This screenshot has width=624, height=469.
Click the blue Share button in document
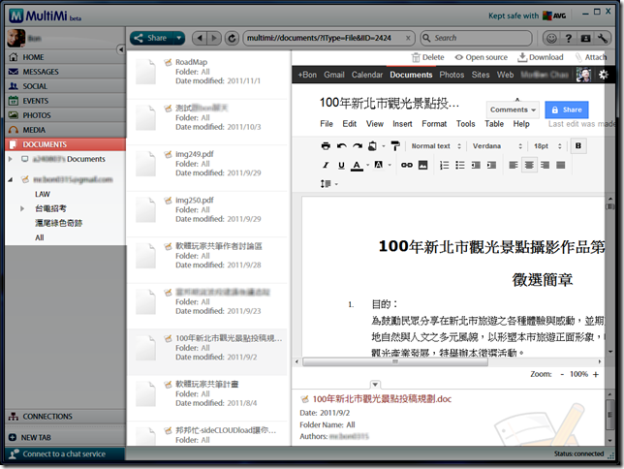click(566, 110)
